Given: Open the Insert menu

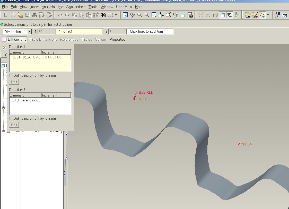Looking at the screenshot, I should (x=34, y=7).
